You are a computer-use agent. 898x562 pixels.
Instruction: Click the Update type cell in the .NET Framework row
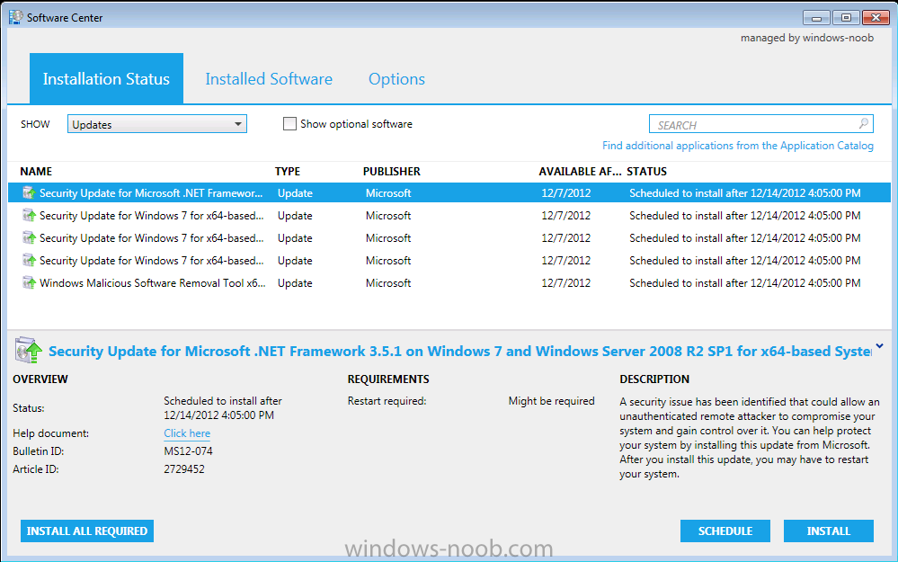[x=295, y=193]
